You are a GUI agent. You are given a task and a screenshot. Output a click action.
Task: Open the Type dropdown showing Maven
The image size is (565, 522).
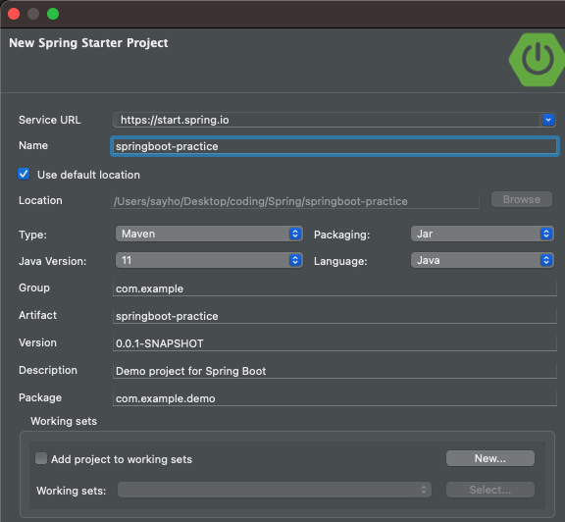coord(209,234)
